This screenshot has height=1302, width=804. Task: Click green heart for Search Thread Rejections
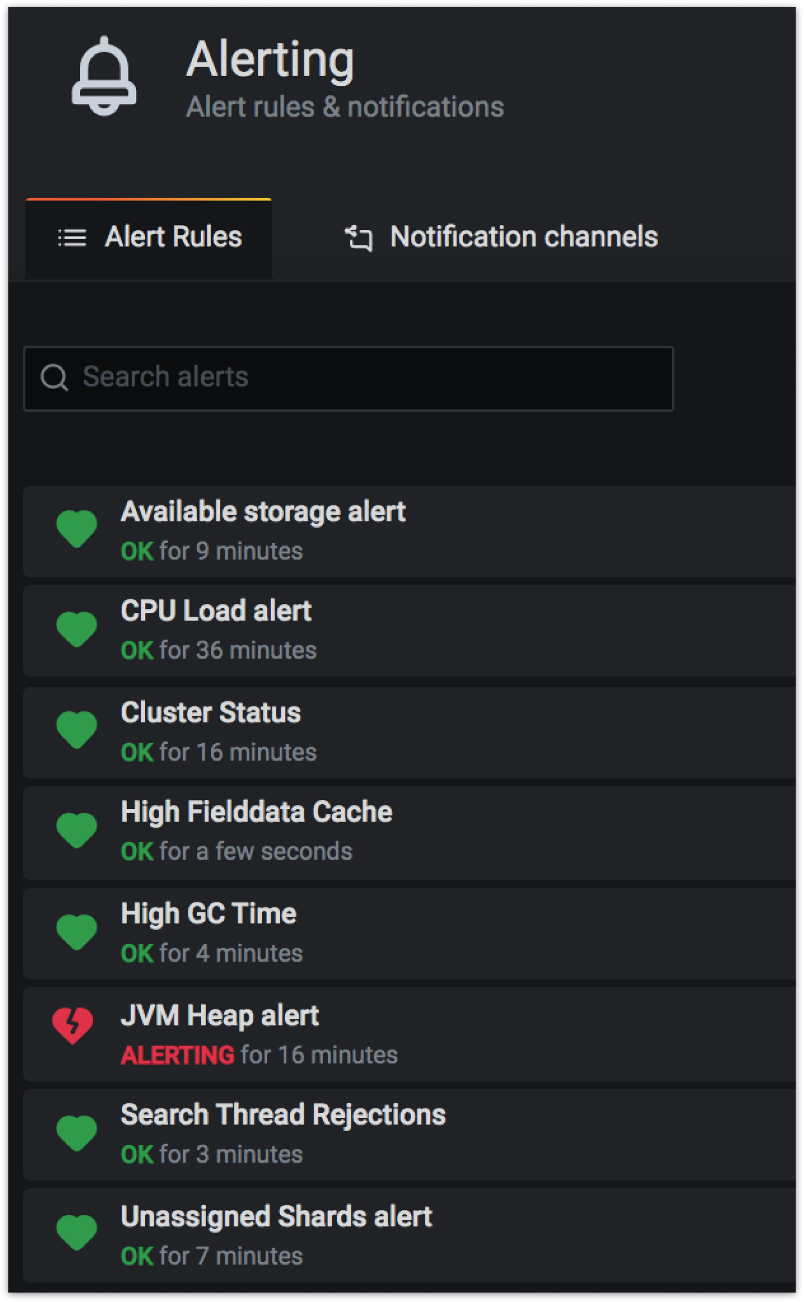77,1133
